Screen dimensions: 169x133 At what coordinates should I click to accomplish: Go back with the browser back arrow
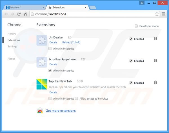[x=6, y=14]
